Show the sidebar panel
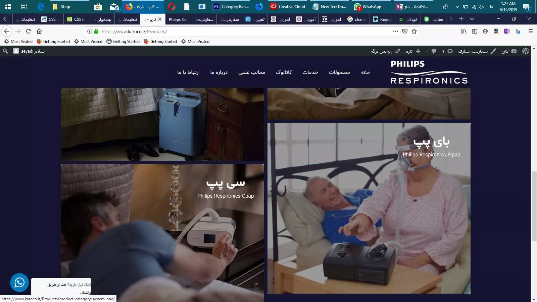Screen dimensions: 537x302 point(475,31)
